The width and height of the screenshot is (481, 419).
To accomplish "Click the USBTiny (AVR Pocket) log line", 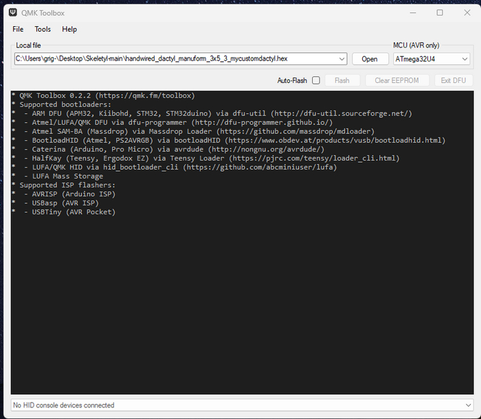I will click(63, 212).
